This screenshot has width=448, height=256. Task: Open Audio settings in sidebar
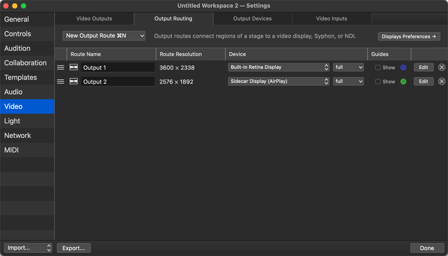click(x=27, y=92)
